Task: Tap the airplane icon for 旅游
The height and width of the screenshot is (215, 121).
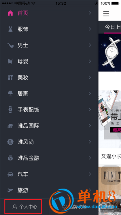Action: click(10, 190)
